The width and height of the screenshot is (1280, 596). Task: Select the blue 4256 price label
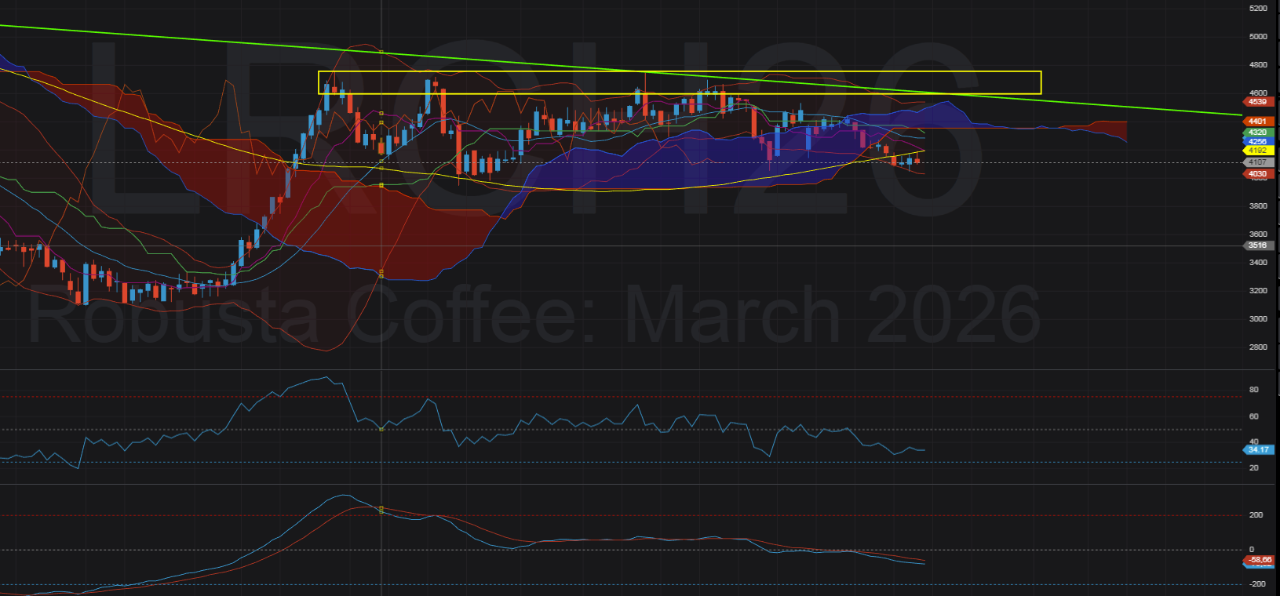click(1257, 142)
